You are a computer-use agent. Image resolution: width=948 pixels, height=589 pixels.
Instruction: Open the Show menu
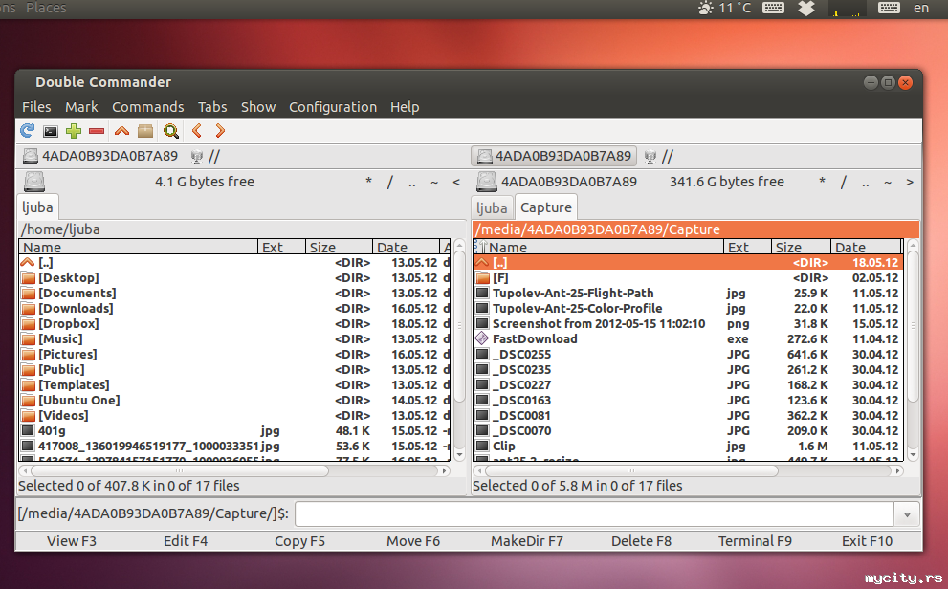coord(258,107)
